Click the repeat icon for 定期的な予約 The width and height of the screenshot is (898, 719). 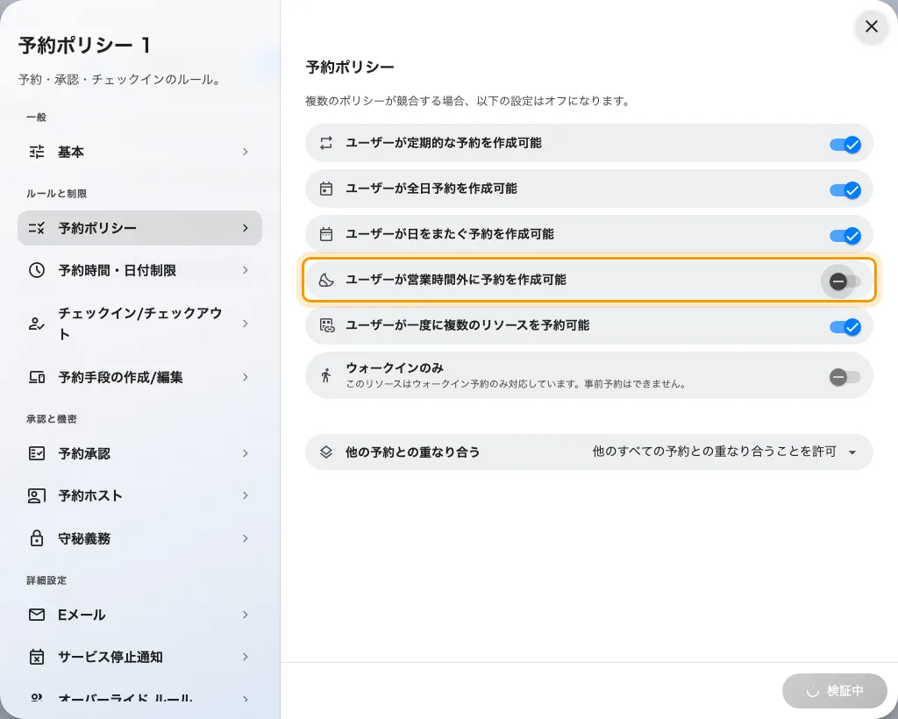[x=326, y=143]
